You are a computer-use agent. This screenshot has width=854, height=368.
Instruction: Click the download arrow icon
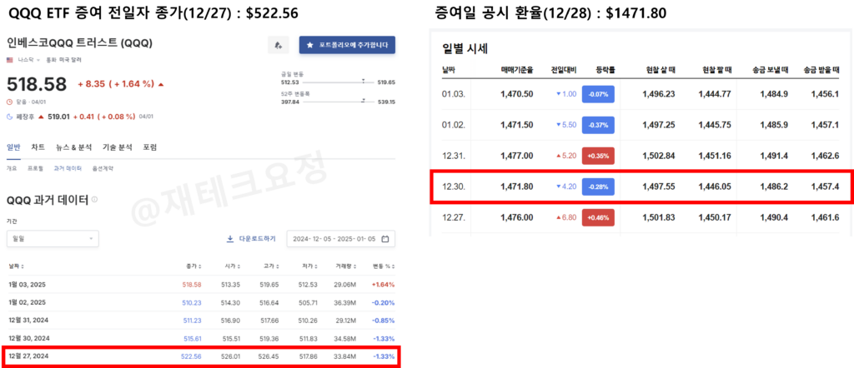coord(230,239)
